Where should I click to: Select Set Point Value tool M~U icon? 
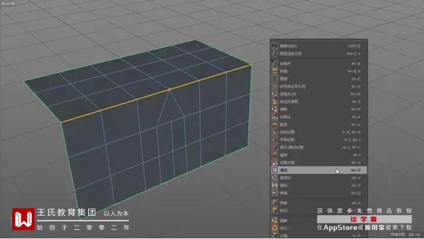point(275,162)
